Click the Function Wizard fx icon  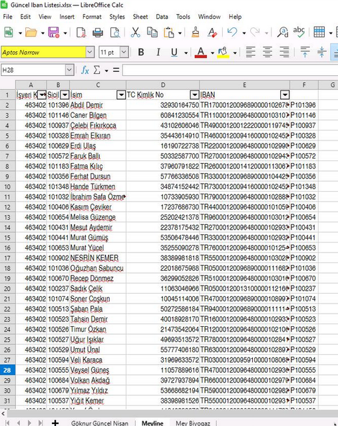[x=85, y=70]
